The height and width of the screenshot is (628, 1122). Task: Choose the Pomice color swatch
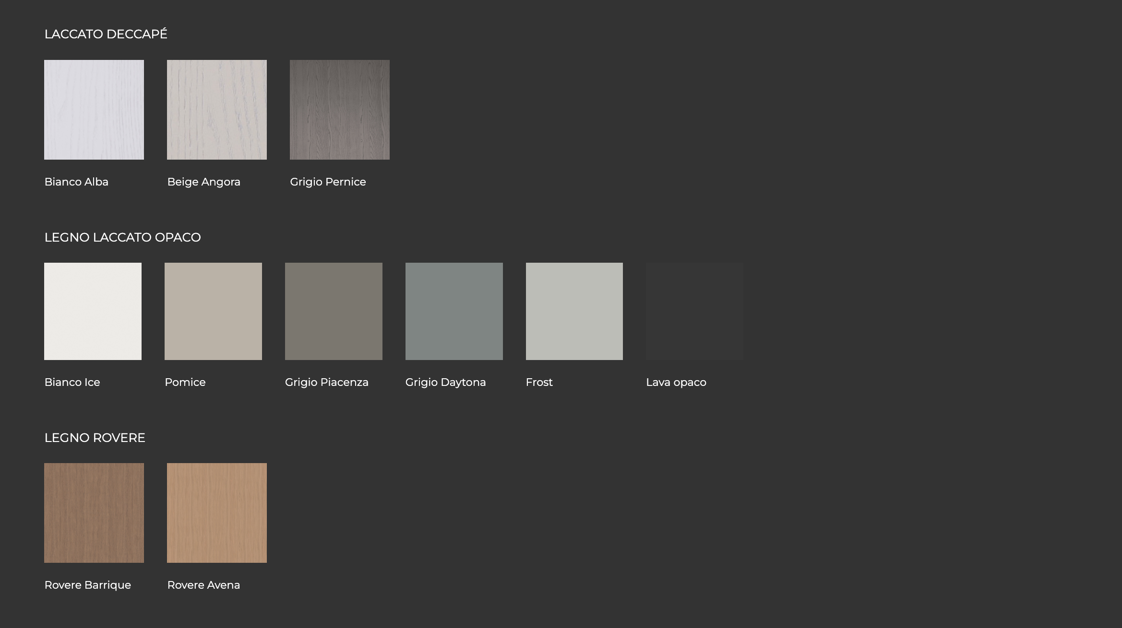coord(213,311)
